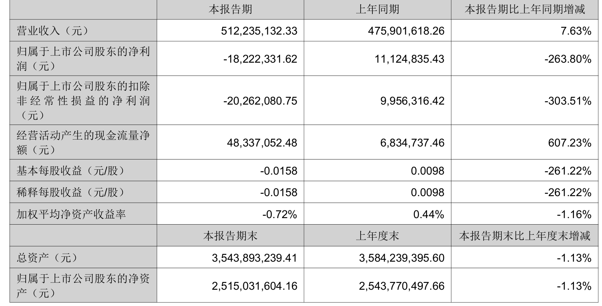Click the 本报告期比上年同期增减 header cell

tap(525, 9)
